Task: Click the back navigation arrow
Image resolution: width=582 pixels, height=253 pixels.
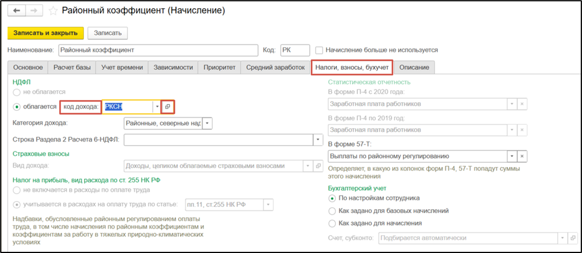Action: tap(17, 10)
